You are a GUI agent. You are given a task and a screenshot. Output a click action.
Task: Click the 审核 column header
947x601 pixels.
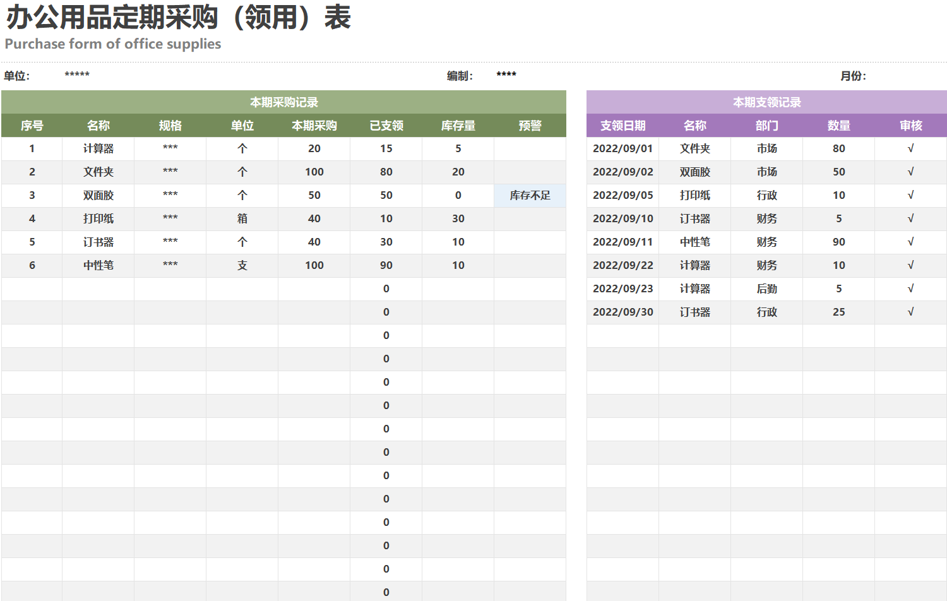click(910, 126)
